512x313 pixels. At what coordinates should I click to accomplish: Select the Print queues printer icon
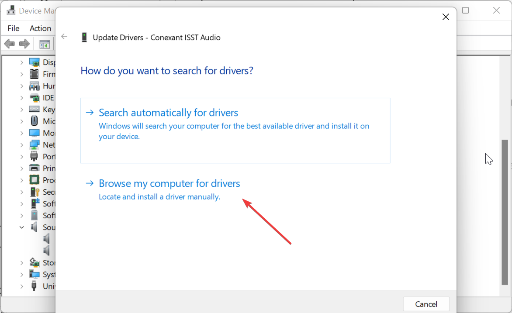click(x=34, y=168)
